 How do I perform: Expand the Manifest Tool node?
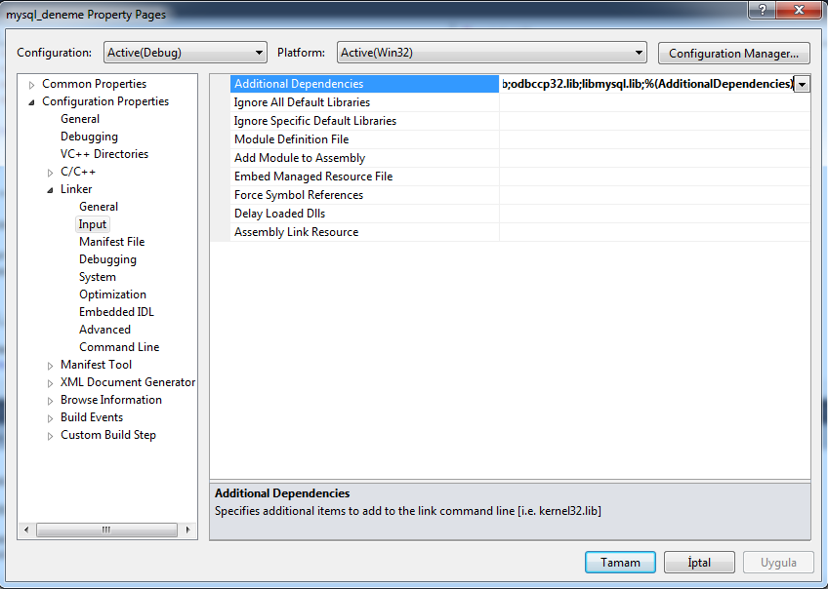[x=51, y=366]
